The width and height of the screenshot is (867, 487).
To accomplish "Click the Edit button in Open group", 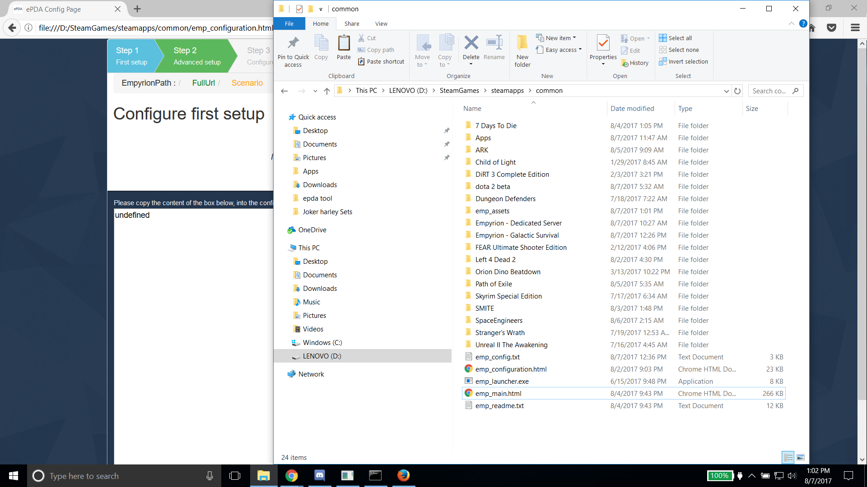I will click(630, 51).
